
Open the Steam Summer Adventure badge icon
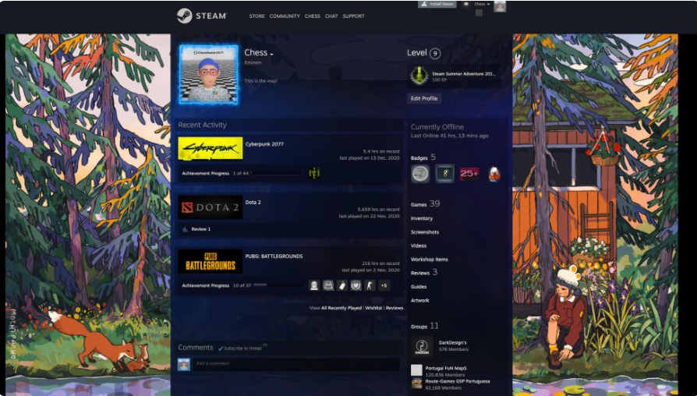[x=419, y=76]
